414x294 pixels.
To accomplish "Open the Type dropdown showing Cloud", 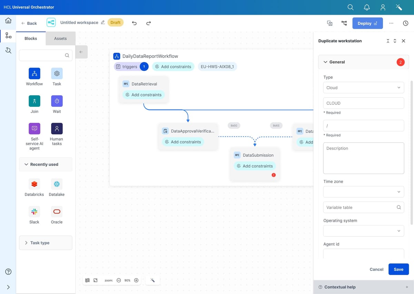I will (363, 88).
